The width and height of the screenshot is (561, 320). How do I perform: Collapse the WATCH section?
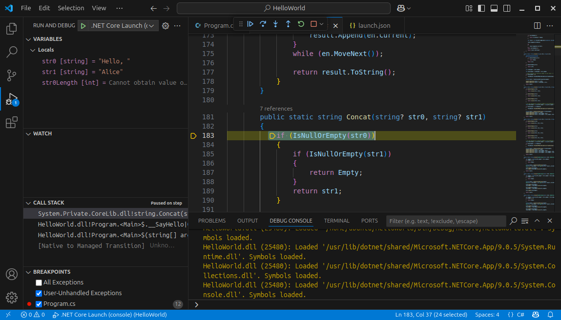coord(29,134)
